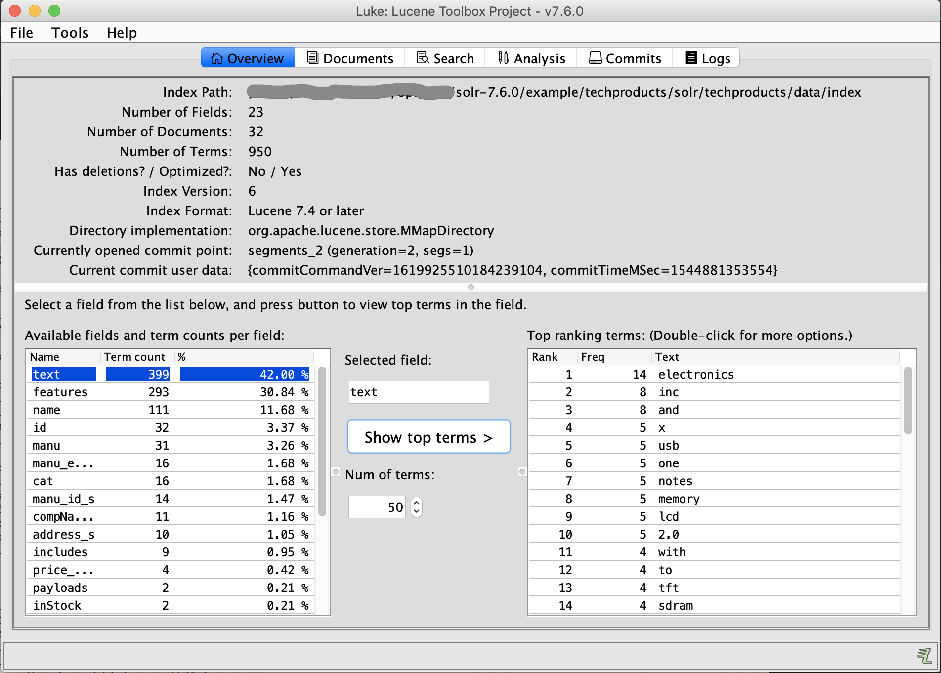Image resolution: width=941 pixels, height=673 pixels.
Task: Select the term 'lcd' row
Action: pos(715,516)
